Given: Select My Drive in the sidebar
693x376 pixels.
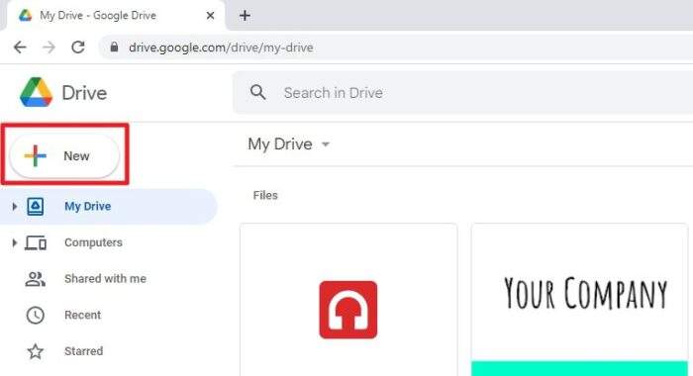Looking at the screenshot, I should coord(108,207).
